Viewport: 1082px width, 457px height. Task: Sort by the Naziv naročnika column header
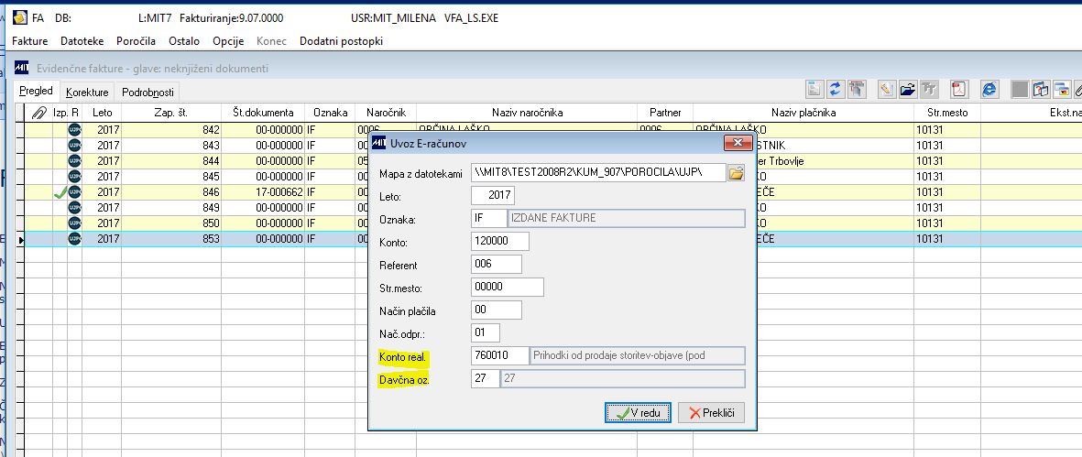pyautogui.click(x=527, y=113)
